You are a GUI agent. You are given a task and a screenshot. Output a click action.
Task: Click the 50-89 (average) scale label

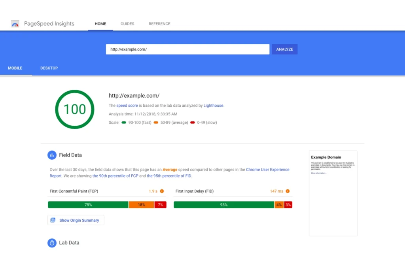tap(174, 123)
